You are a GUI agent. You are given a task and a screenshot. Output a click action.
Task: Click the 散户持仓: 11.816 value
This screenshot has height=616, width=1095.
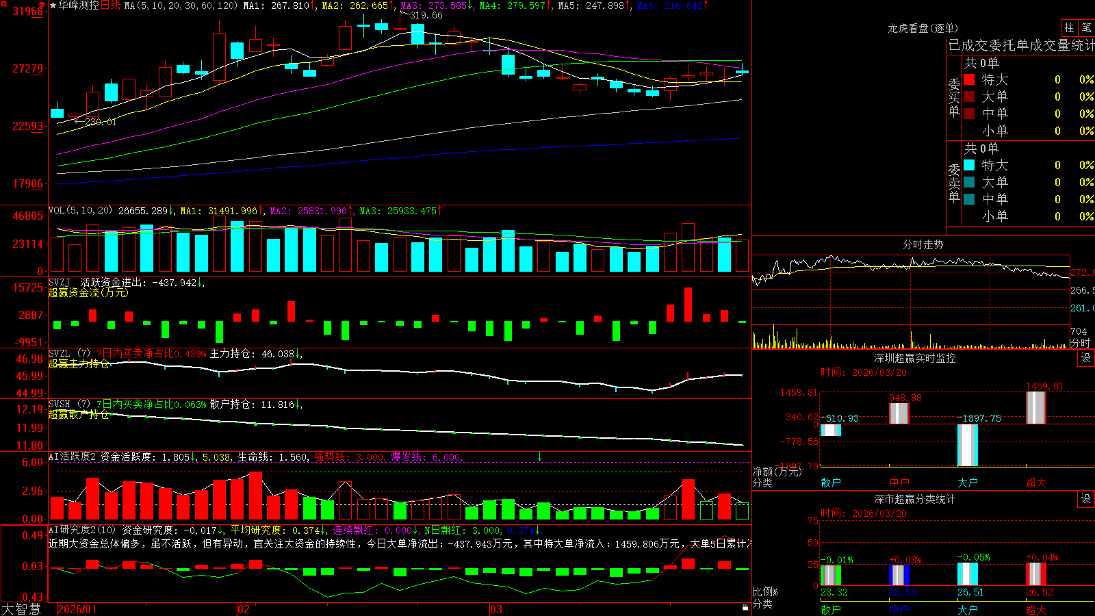click(253, 405)
